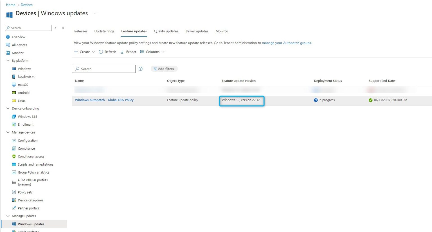The image size is (432, 232).
Task: Click inside the filter search box
Action: [103, 69]
